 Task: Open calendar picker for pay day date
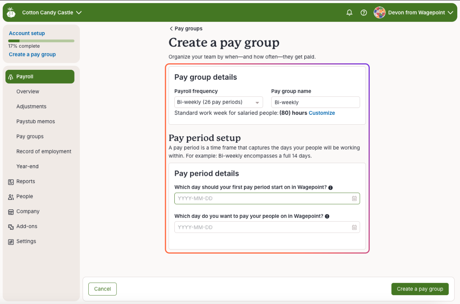point(354,227)
